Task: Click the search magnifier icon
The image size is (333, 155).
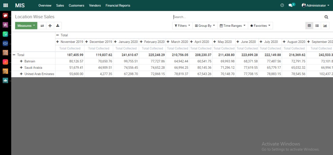Action: 326,17
